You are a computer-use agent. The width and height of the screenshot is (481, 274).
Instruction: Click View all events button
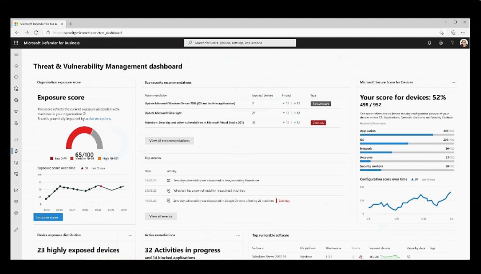[161, 216]
